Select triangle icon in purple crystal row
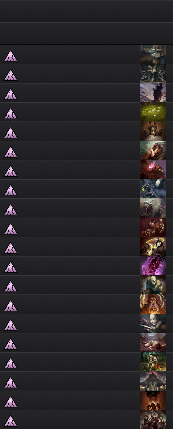Viewport: 173px width, 429px height. (10, 267)
